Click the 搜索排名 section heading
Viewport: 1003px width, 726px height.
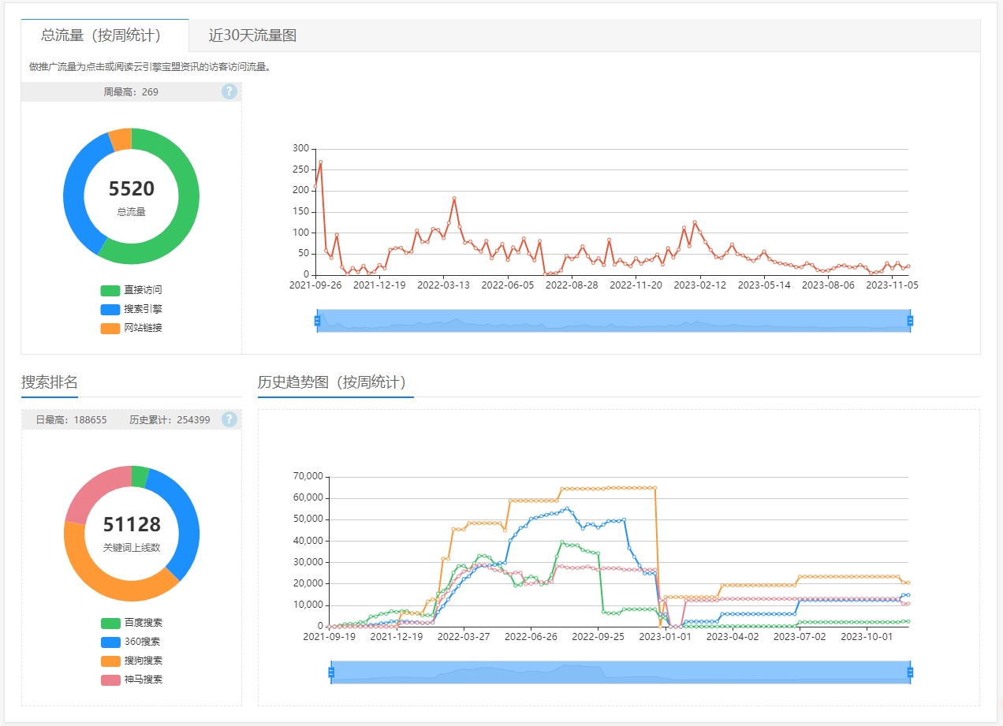coord(50,382)
